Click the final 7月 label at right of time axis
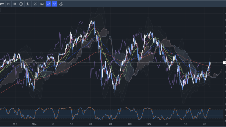The height and width of the screenshot is (127, 226). point(205,124)
